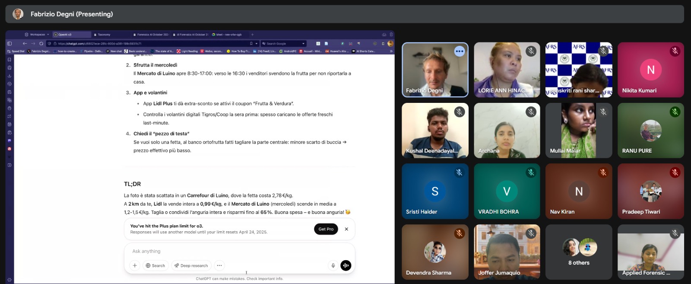Dismiss the Plus plan limit banner

coord(346,229)
